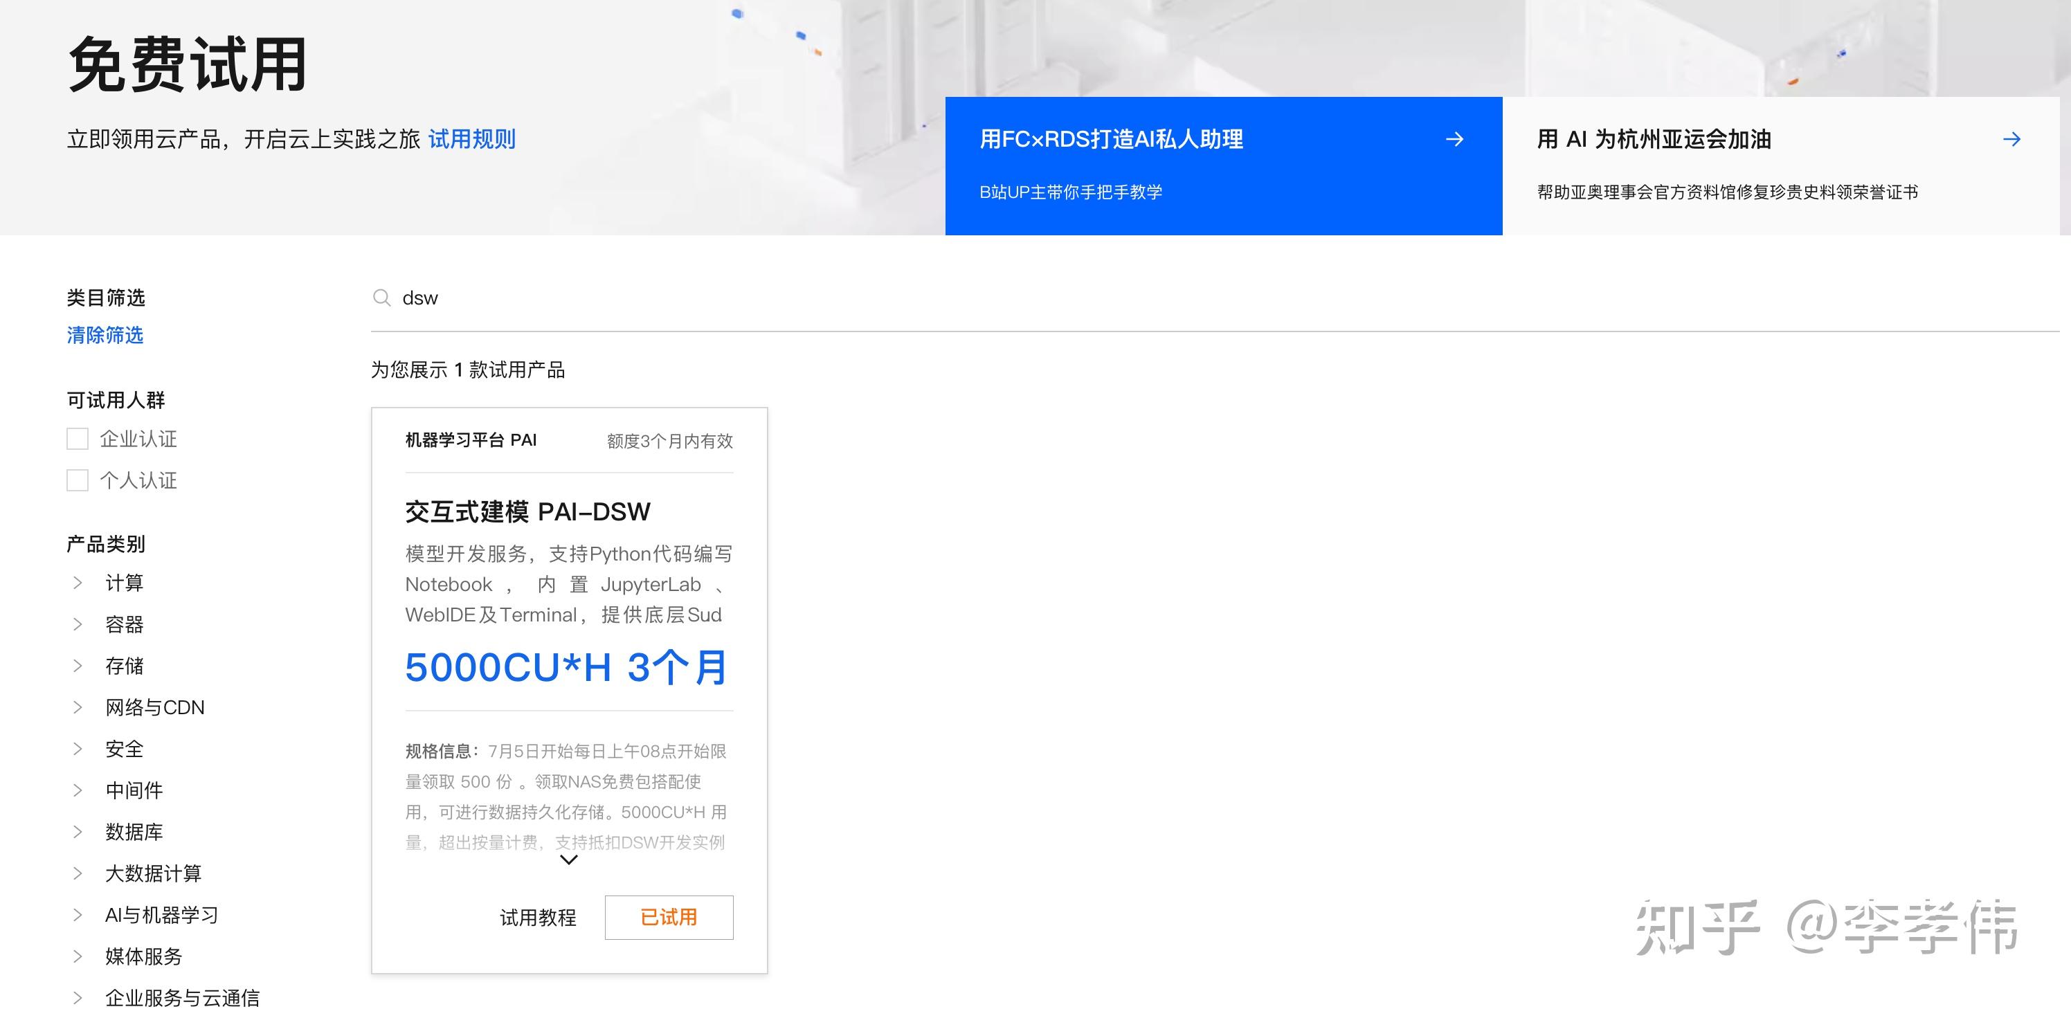Expand the 容器 category chevron
Viewport: 2071px width, 1009px height.
tap(78, 625)
